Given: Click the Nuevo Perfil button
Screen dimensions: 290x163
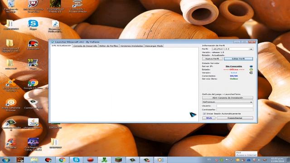Looking at the screenshot, I should (212, 59).
